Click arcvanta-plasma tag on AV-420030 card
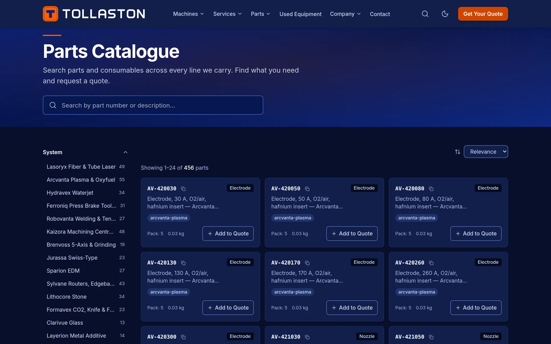 pos(169,218)
